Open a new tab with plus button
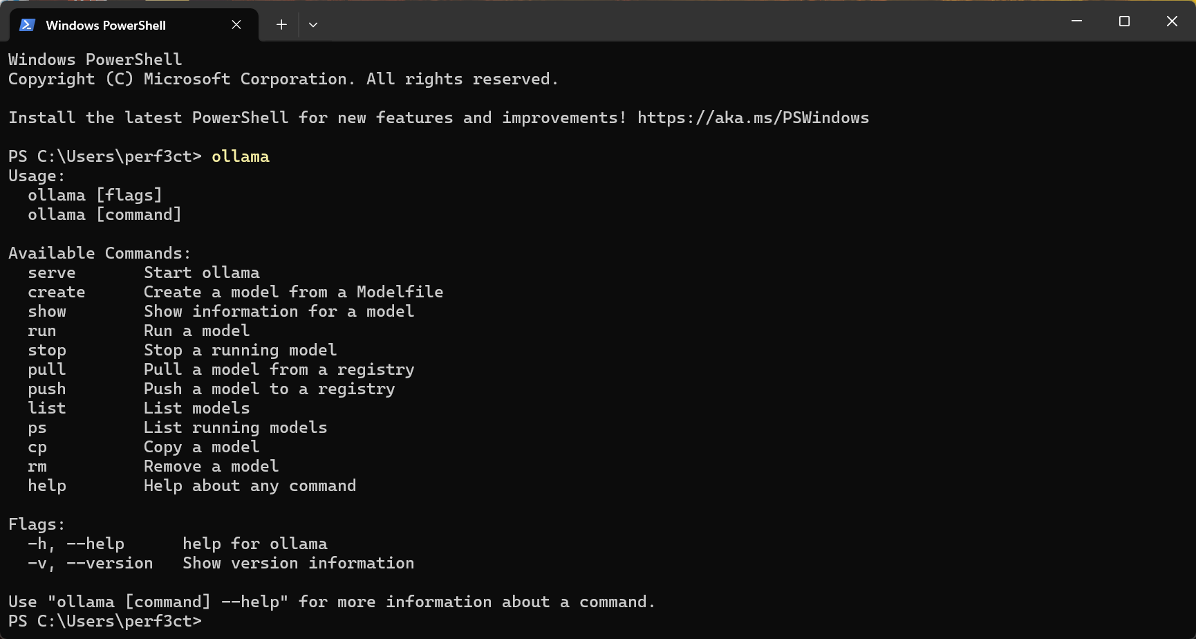Screen dimensions: 1196x639 [x=281, y=25]
